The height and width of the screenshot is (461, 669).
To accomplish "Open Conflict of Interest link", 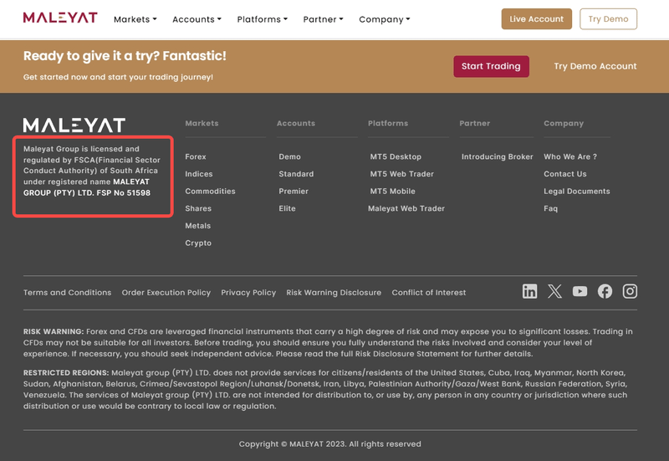I will [x=429, y=292].
